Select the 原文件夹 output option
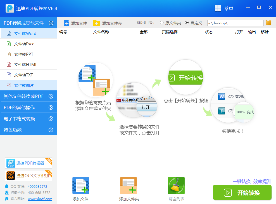Image resolution: width=276 pixels, height=204 pixels. coord(161,23)
